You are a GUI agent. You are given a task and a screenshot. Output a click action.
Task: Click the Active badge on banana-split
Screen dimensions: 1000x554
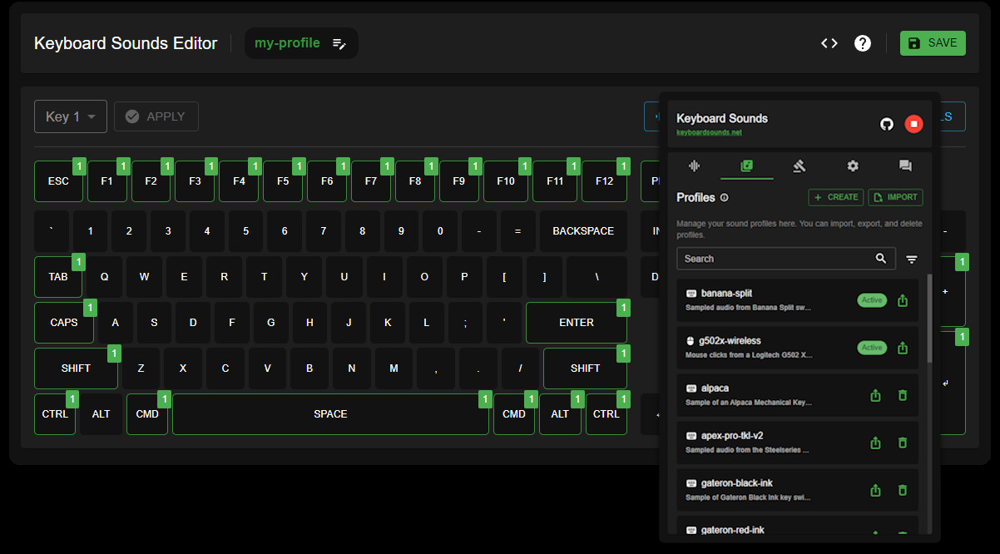(872, 300)
